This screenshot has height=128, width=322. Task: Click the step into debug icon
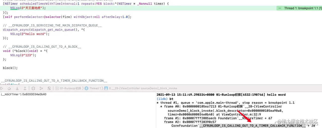(17, 88)
